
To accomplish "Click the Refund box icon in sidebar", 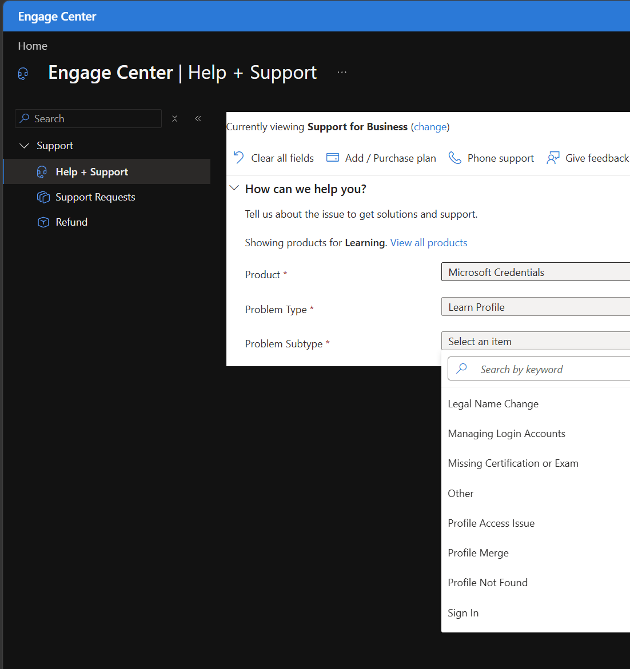I will (x=43, y=222).
